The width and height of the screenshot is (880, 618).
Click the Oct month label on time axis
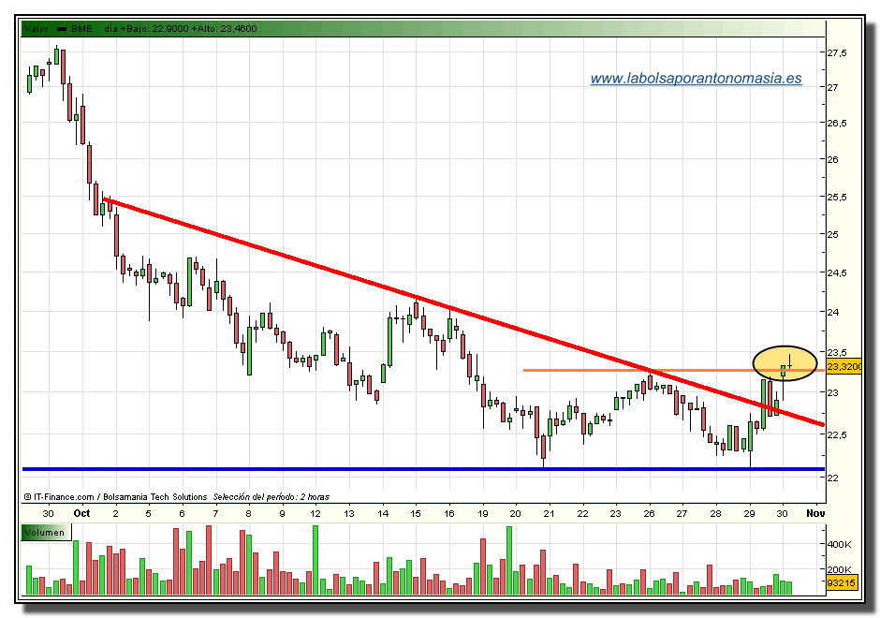point(82,513)
